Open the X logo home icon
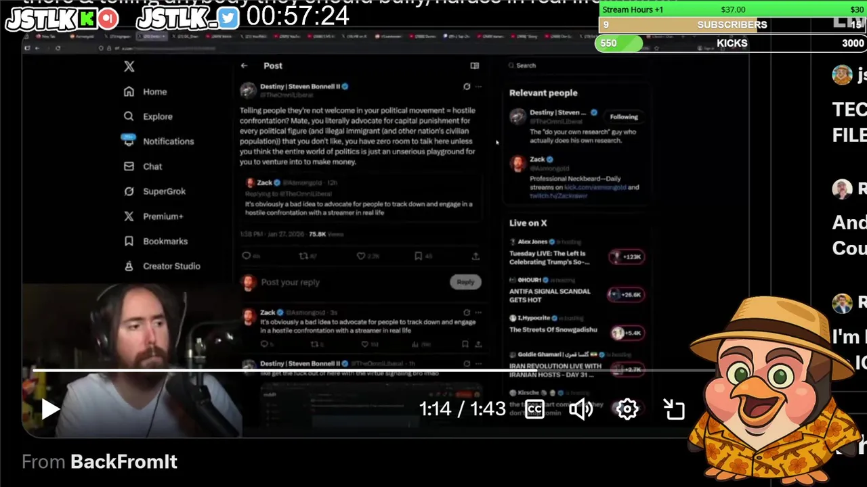 pos(129,66)
